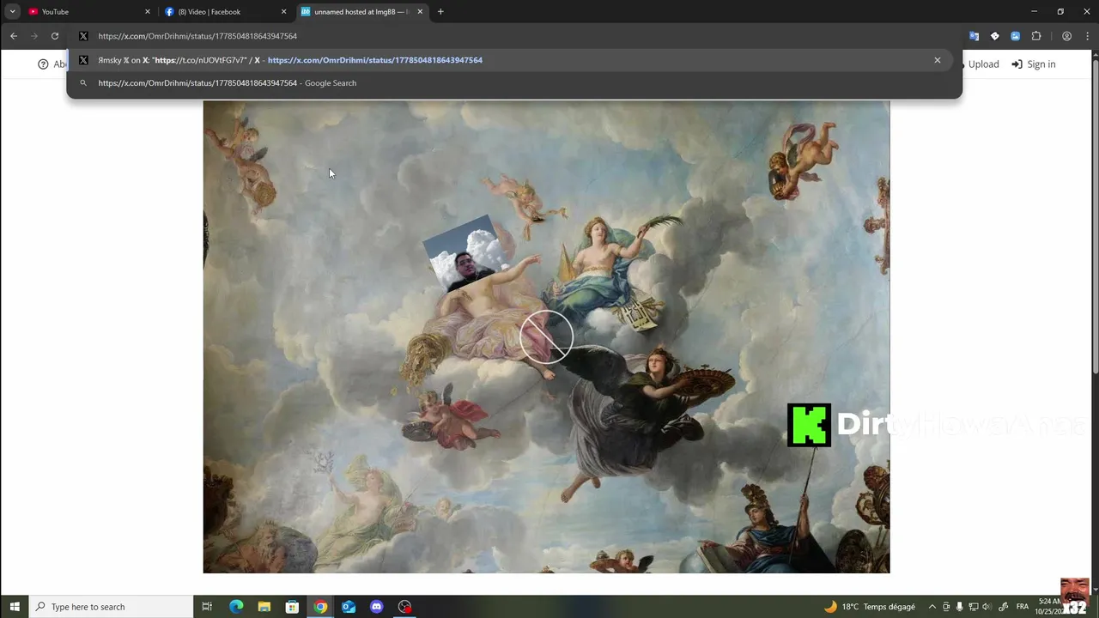Open the tab search dropdown arrow

[12, 12]
